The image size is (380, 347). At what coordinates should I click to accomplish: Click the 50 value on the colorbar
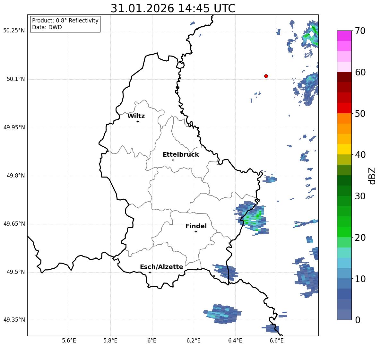(360, 114)
